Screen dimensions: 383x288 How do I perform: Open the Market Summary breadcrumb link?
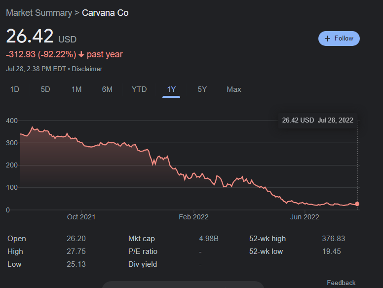(x=39, y=13)
